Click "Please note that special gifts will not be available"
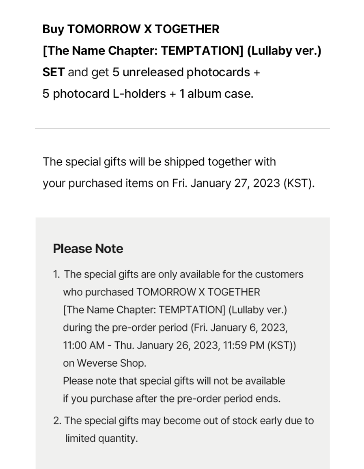Image resolution: width=364 pixels, height=469 pixels. 174,381
